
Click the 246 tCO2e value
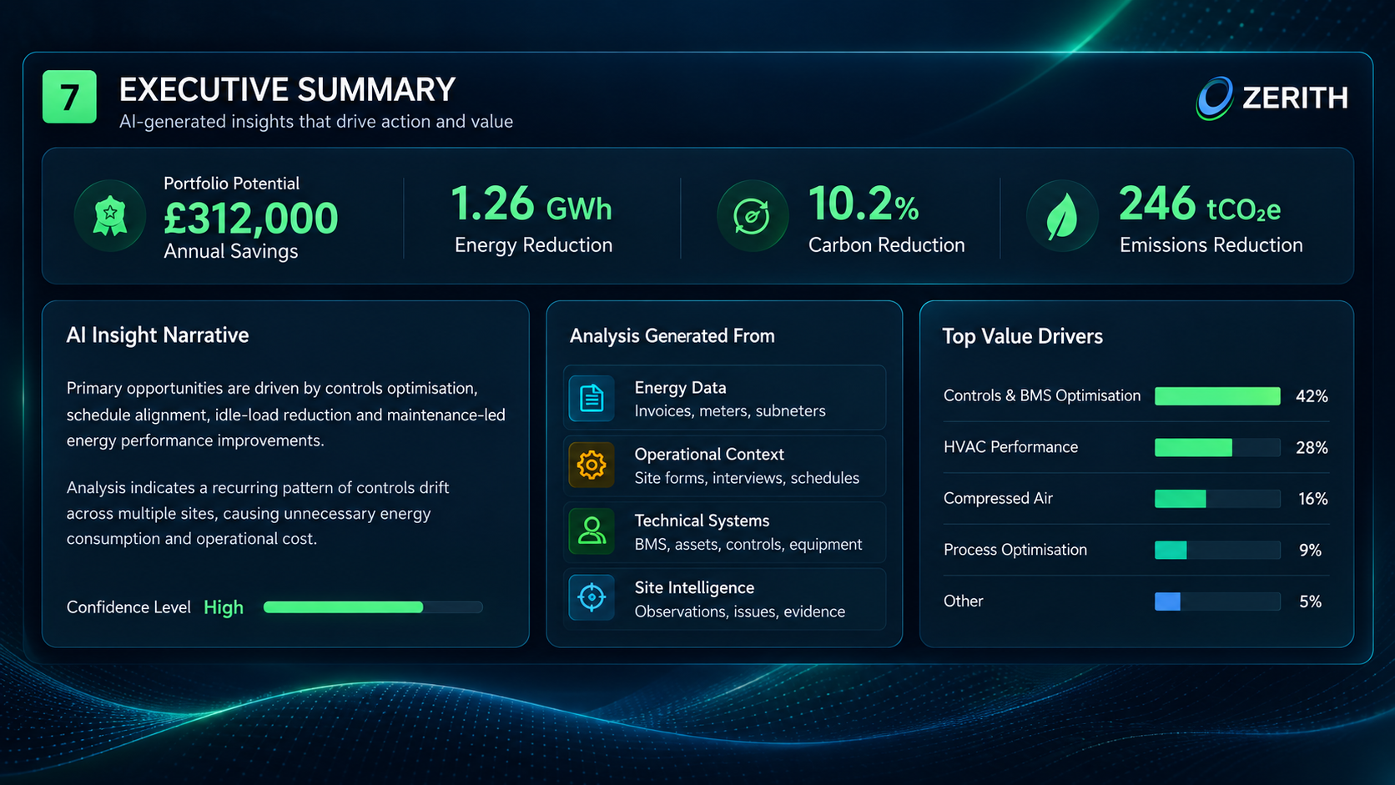[x=1200, y=204]
